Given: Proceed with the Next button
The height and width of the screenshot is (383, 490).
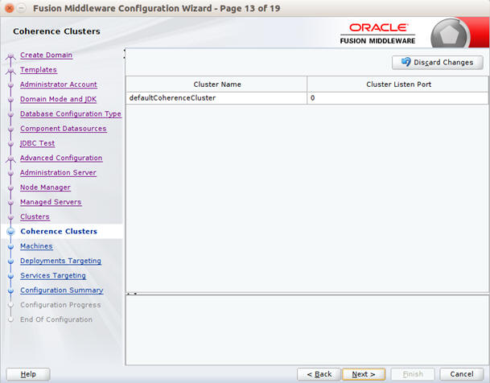Looking at the screenshot, I should click(x=364, y=374).
